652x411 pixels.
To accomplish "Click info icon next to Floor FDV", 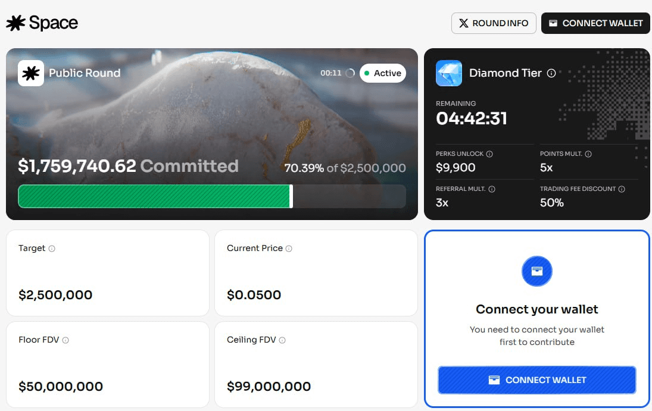I will 65,340.
